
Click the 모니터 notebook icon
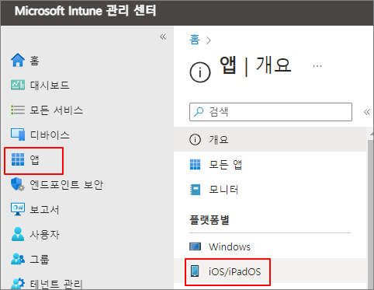click(x=195, y=190)
